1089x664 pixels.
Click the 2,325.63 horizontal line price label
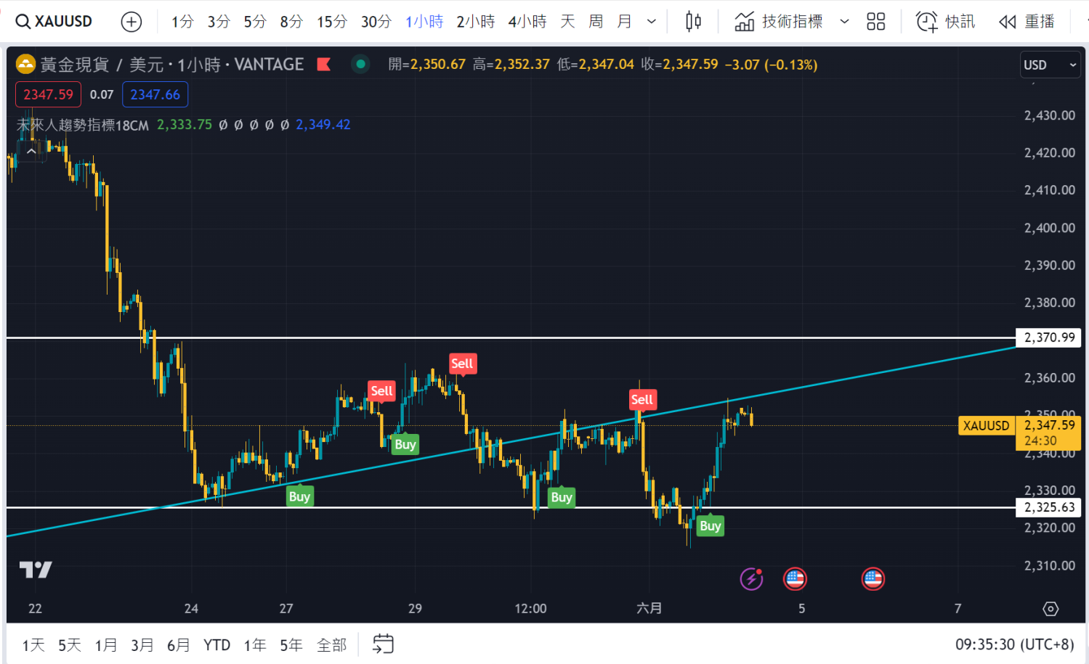(x=1049, y=507)
